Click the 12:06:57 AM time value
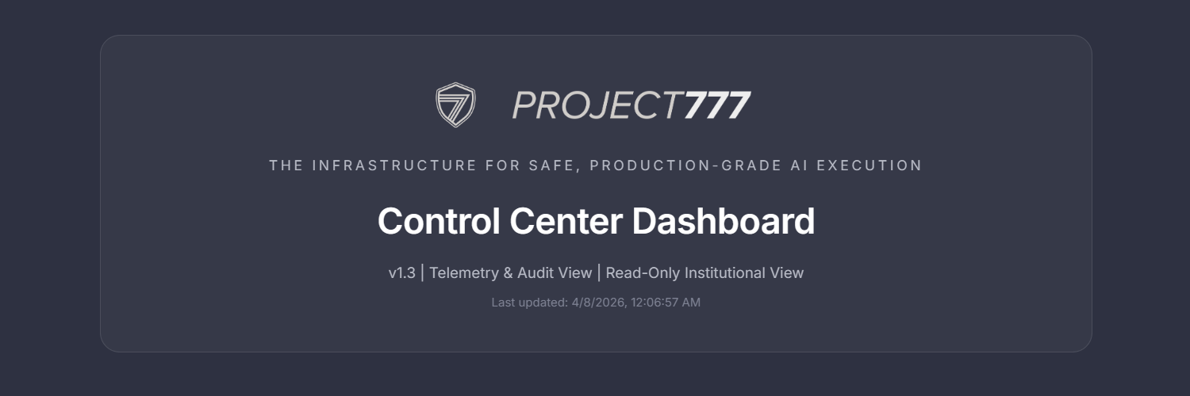This screenshot has width=1190, height=396. pyautogui.click(x=666, y=303)
